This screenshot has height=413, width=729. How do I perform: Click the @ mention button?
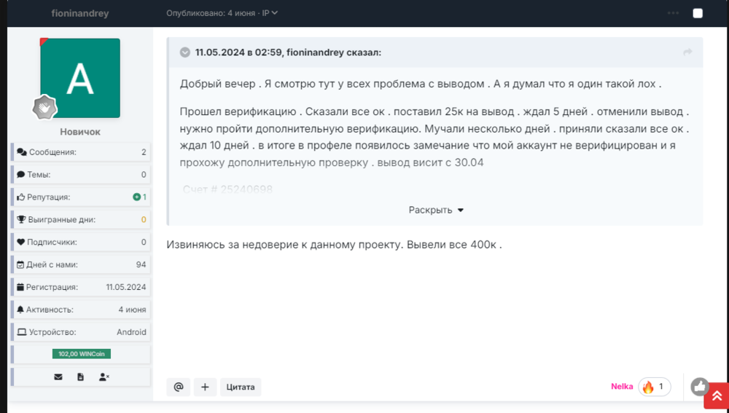click(179, 387)
